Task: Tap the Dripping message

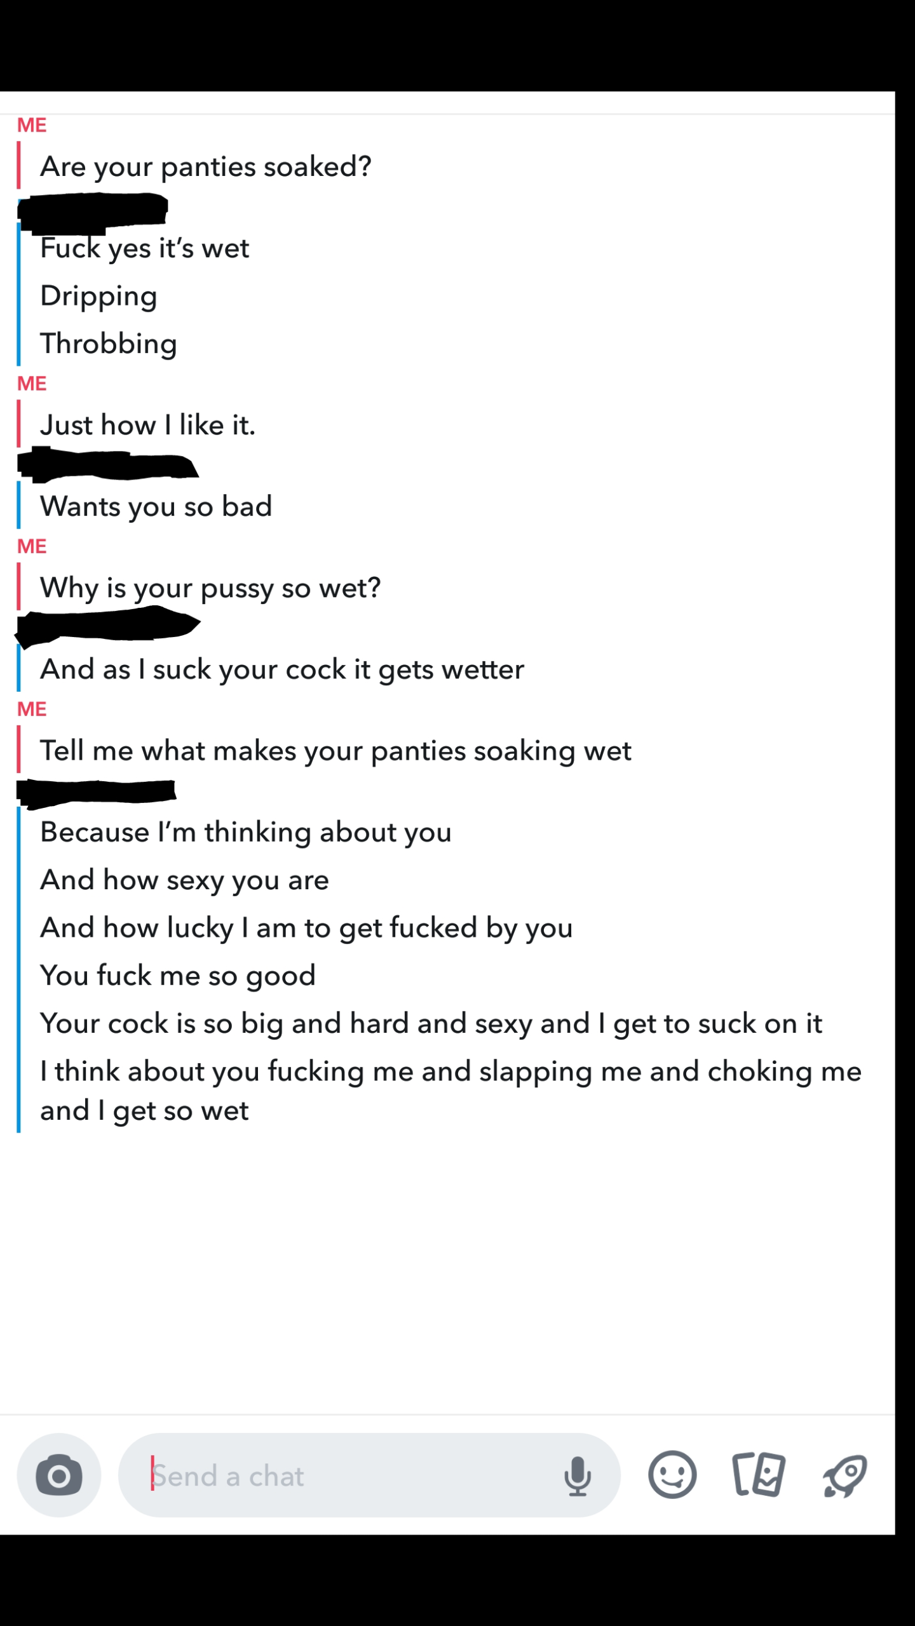Action: (98, 296)
